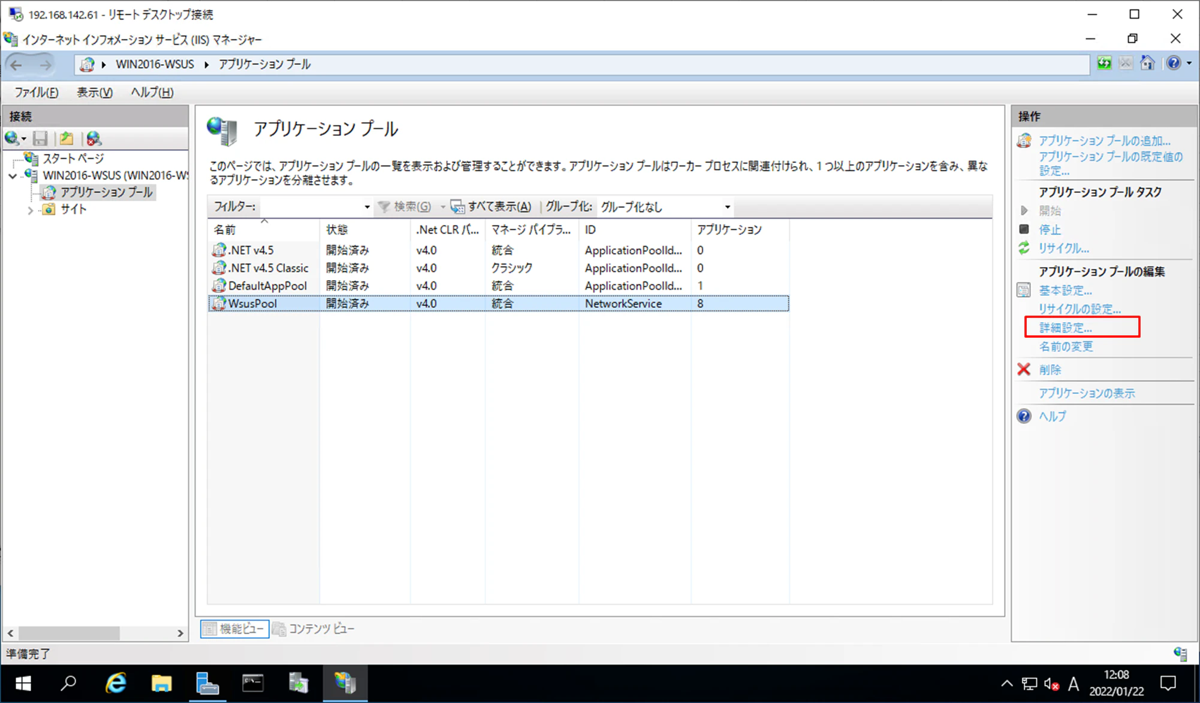Screen dimensions: 1200x703
Task: Click the blue help question icon in actions
Action: coord(1024,416)
